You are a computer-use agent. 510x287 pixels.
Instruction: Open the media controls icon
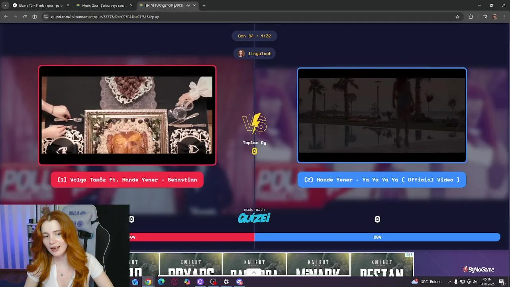pos(485,17)
